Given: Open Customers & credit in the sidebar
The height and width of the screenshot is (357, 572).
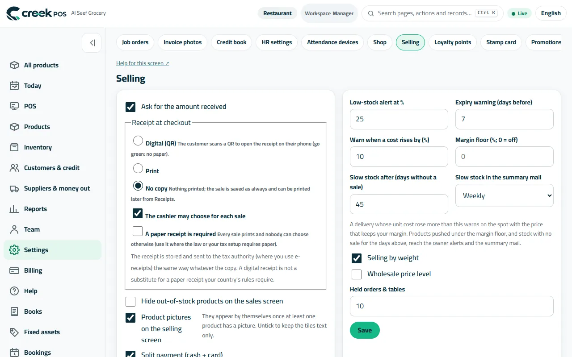Looking at the screenshot, I should pyautogui.click(x=53, y=168).
